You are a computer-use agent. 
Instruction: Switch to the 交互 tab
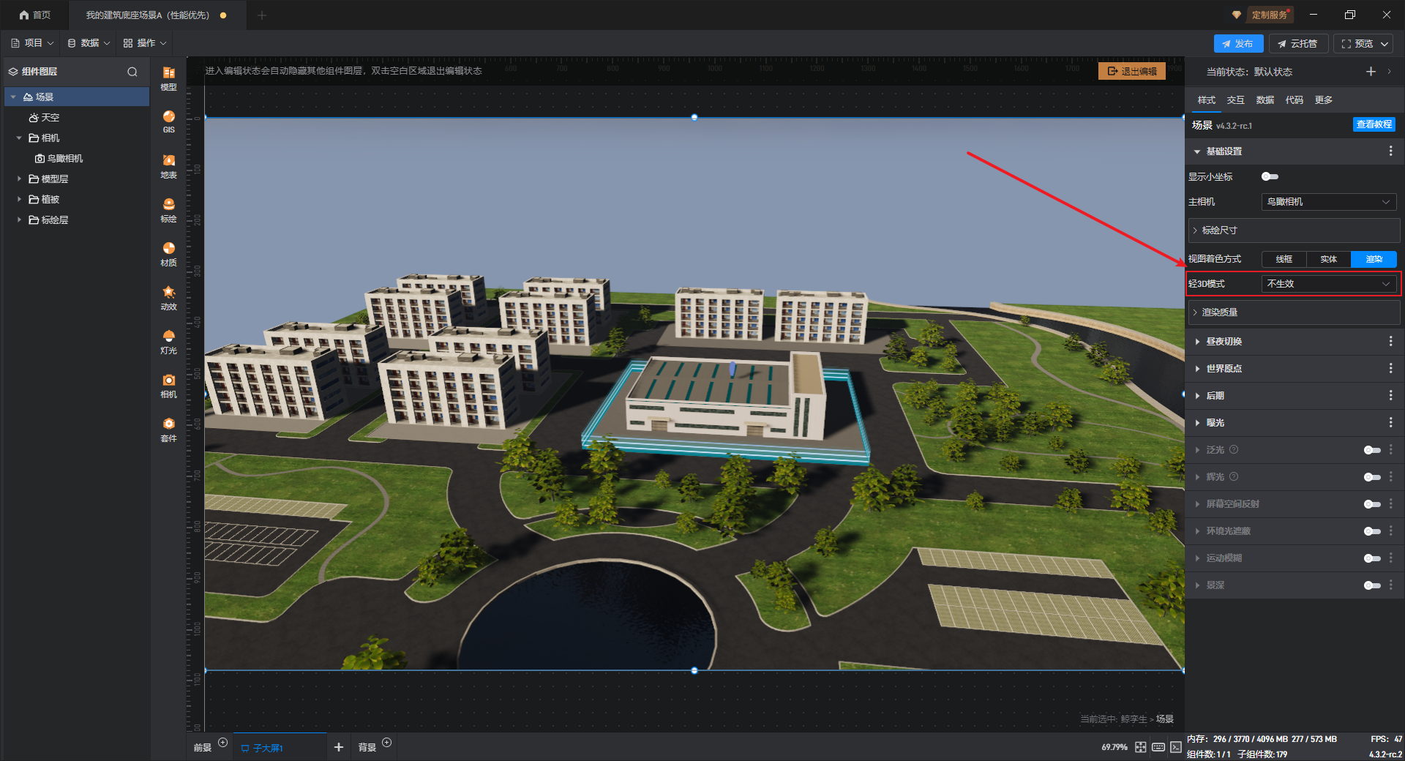pos(1235,100)
